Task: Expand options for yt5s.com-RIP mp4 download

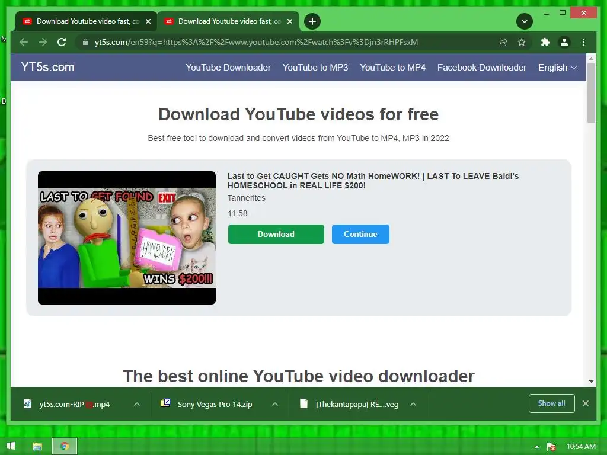Action: (137, 404)
